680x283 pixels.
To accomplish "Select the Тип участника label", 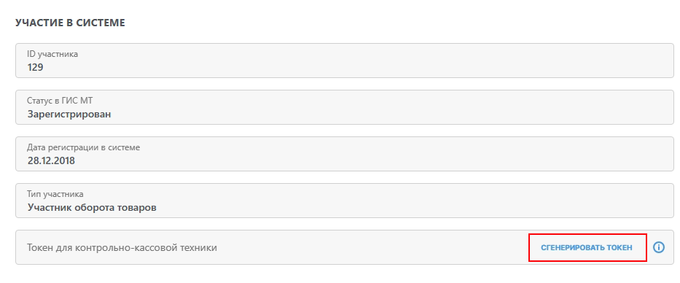I will [55, 194].
